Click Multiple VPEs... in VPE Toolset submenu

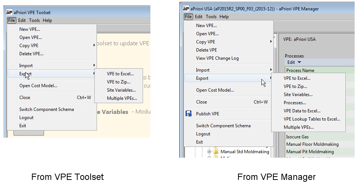tap(122, 98)
